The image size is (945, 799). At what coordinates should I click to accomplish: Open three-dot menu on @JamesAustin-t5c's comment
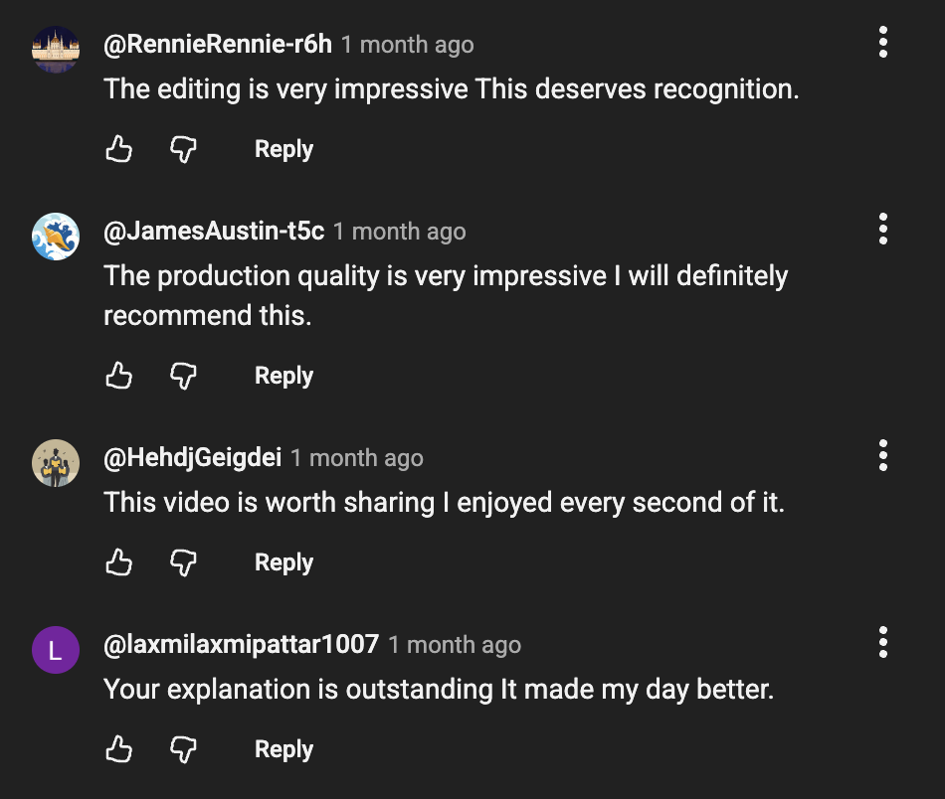tap(882, 230)
